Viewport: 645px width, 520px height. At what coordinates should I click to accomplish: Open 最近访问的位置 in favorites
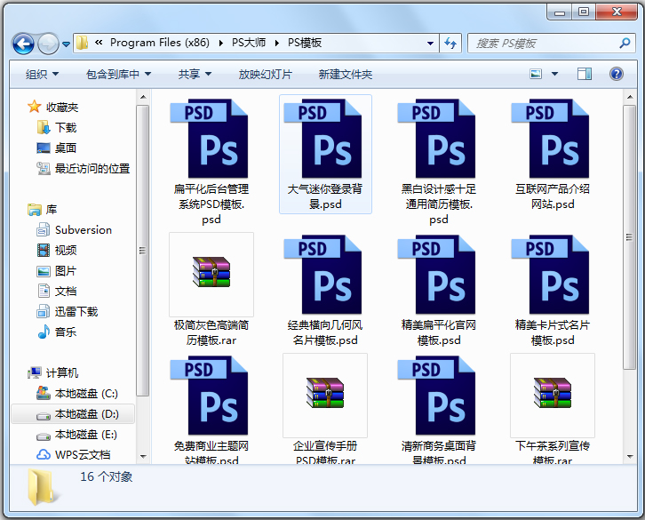tap(84, 168)
